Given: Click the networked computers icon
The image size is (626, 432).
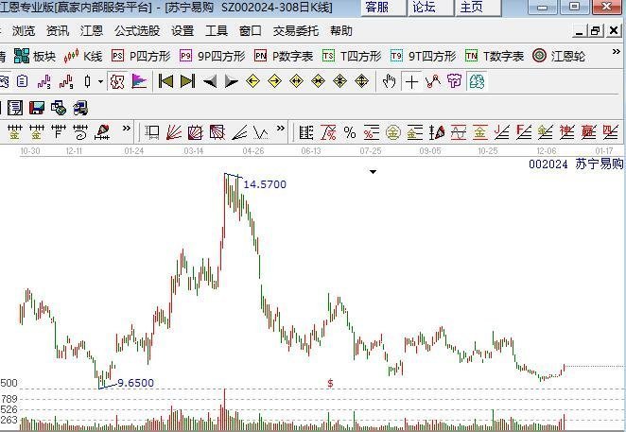Looking at the screenshot, I should point(80,108).
